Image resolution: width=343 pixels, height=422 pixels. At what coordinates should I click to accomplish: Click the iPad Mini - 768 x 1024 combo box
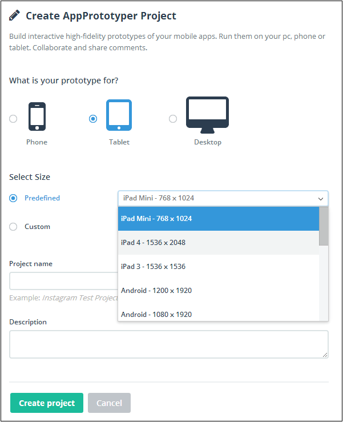[223, 198]
